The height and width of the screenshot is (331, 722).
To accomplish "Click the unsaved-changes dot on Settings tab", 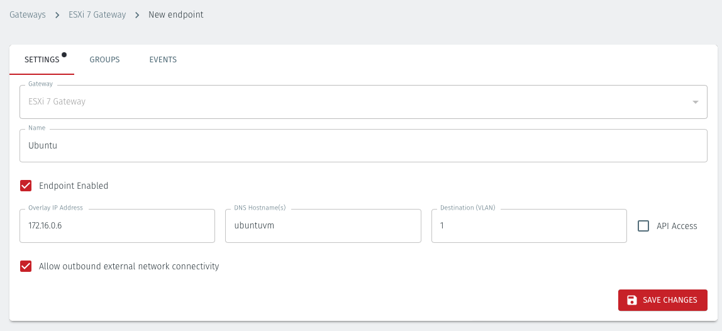I will pyautogui.click(x=64, y=55).
